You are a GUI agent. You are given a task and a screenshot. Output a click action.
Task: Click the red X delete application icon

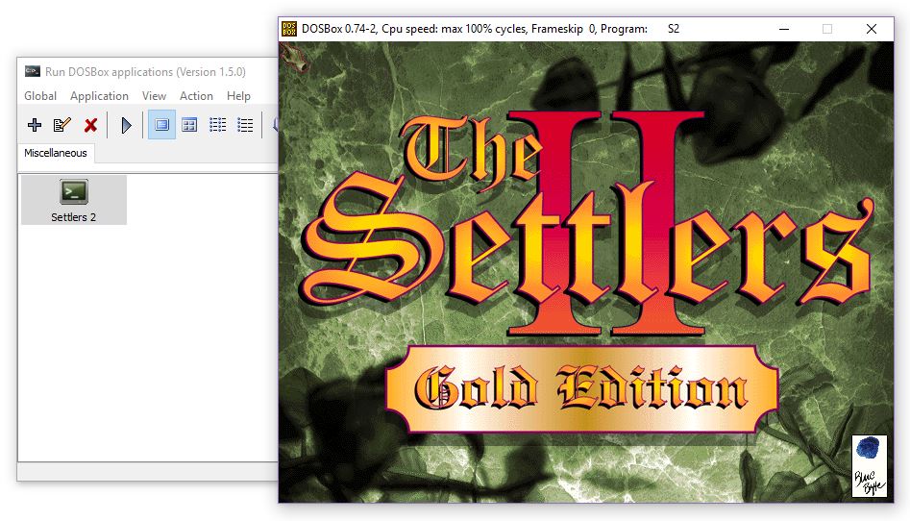click(90, 125)
